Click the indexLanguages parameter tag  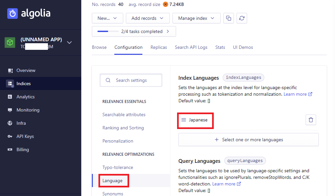pos(243,78)
